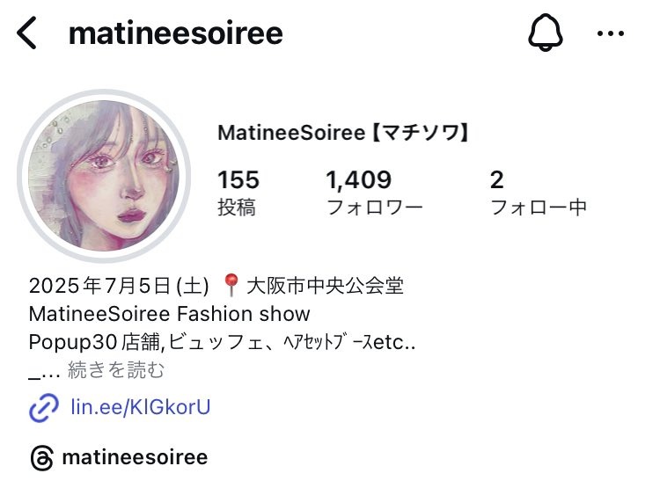660x488 pixels.
Task: Tap the MatineeSoiree【マチソワ】 display name
Action: [343, 133]
